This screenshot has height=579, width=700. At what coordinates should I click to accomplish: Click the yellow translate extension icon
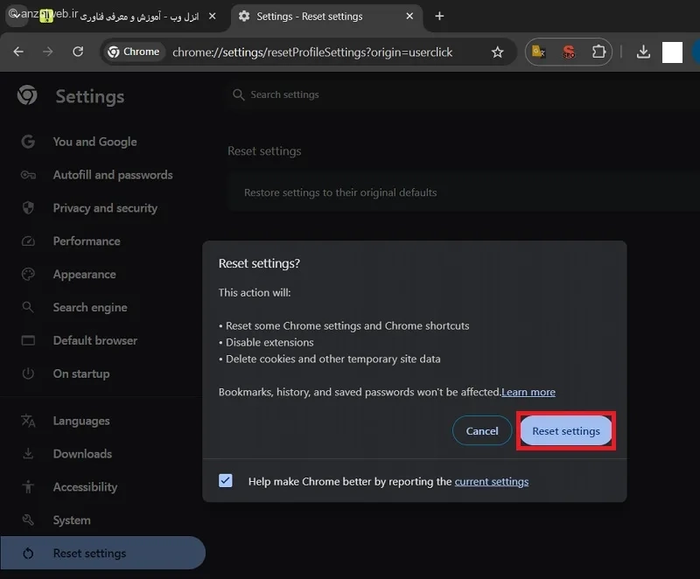coord(538,52)
